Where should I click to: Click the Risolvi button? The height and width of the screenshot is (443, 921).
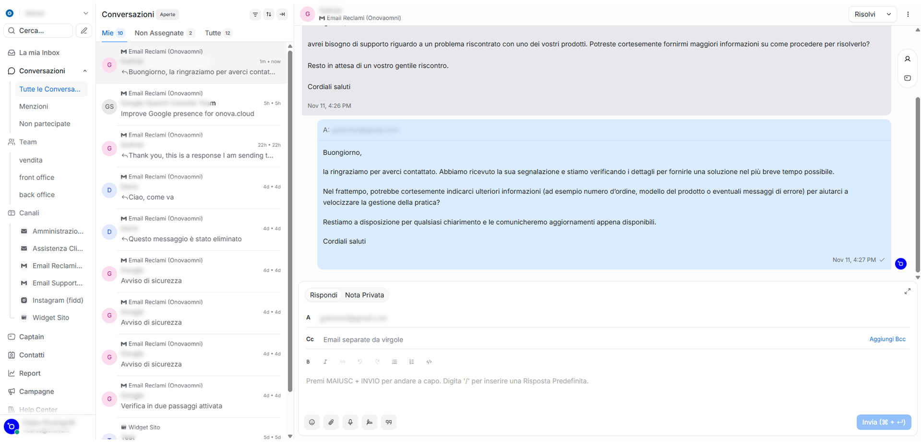(x=865, y=14)
